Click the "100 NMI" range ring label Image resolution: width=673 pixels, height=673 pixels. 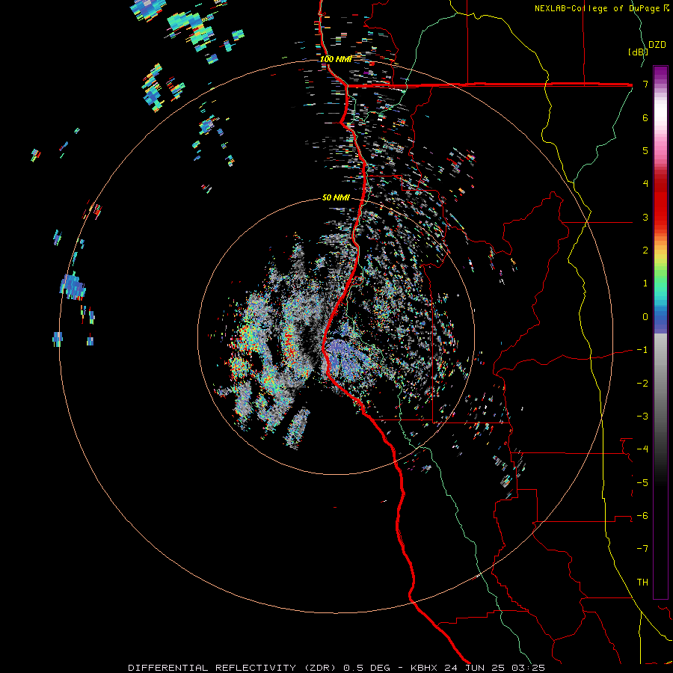(336, 59)
